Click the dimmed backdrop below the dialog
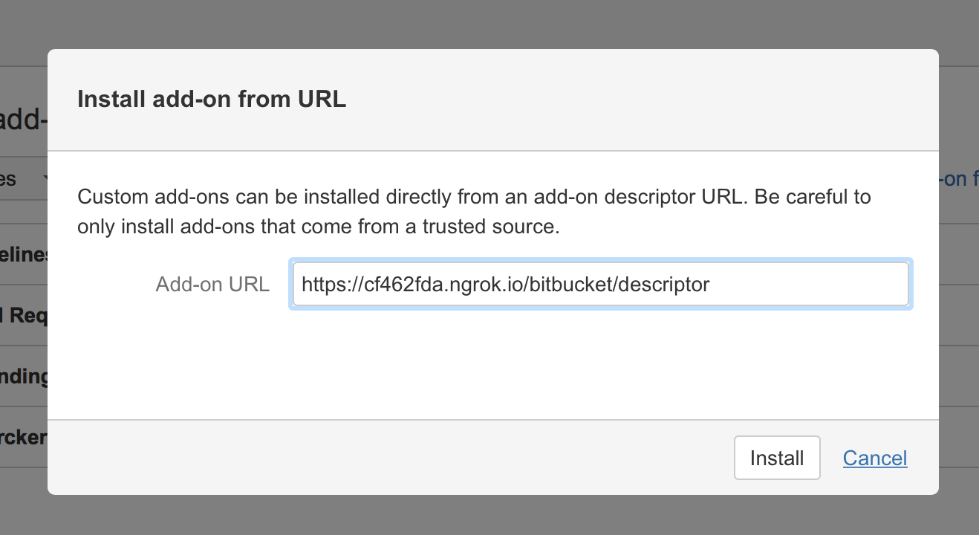Image resolution: width=979 pixels, height=535 pixels. 490,516
